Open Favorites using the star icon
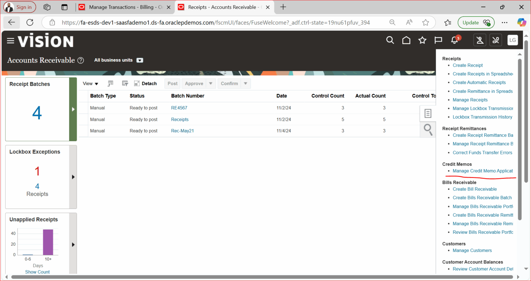Screen dimensions: 531x281 (x=422, y=40)
